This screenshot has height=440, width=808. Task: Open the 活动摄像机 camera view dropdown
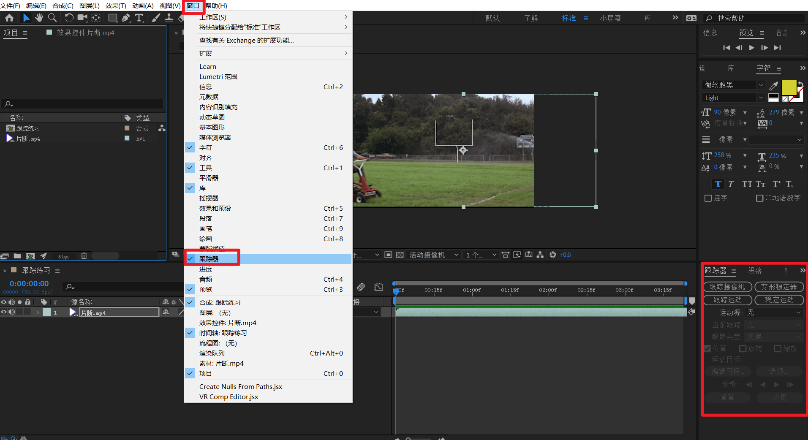click(433, 255)
